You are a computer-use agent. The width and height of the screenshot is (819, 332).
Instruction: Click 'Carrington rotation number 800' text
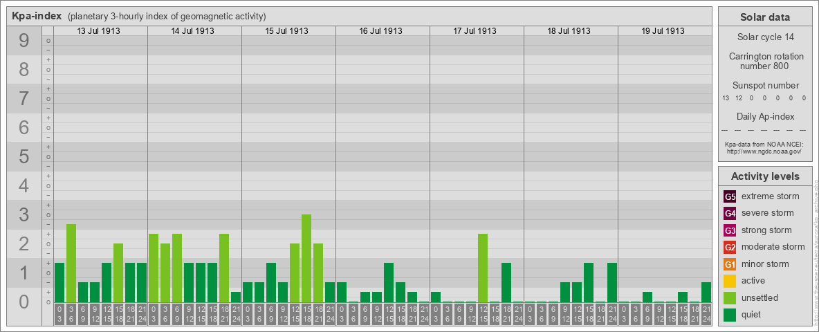pyautogui.click(x=765, y=61)
